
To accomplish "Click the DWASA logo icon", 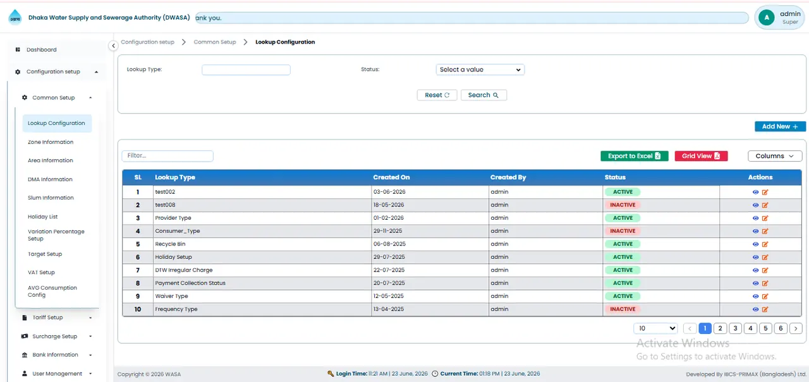I will (15, 18).
